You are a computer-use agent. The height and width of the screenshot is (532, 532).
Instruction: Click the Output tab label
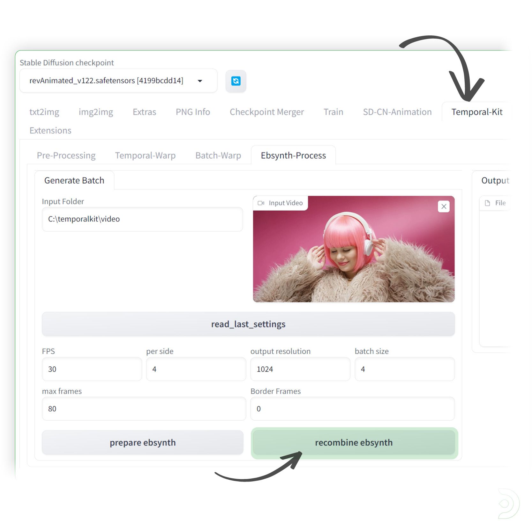(495, 180)
